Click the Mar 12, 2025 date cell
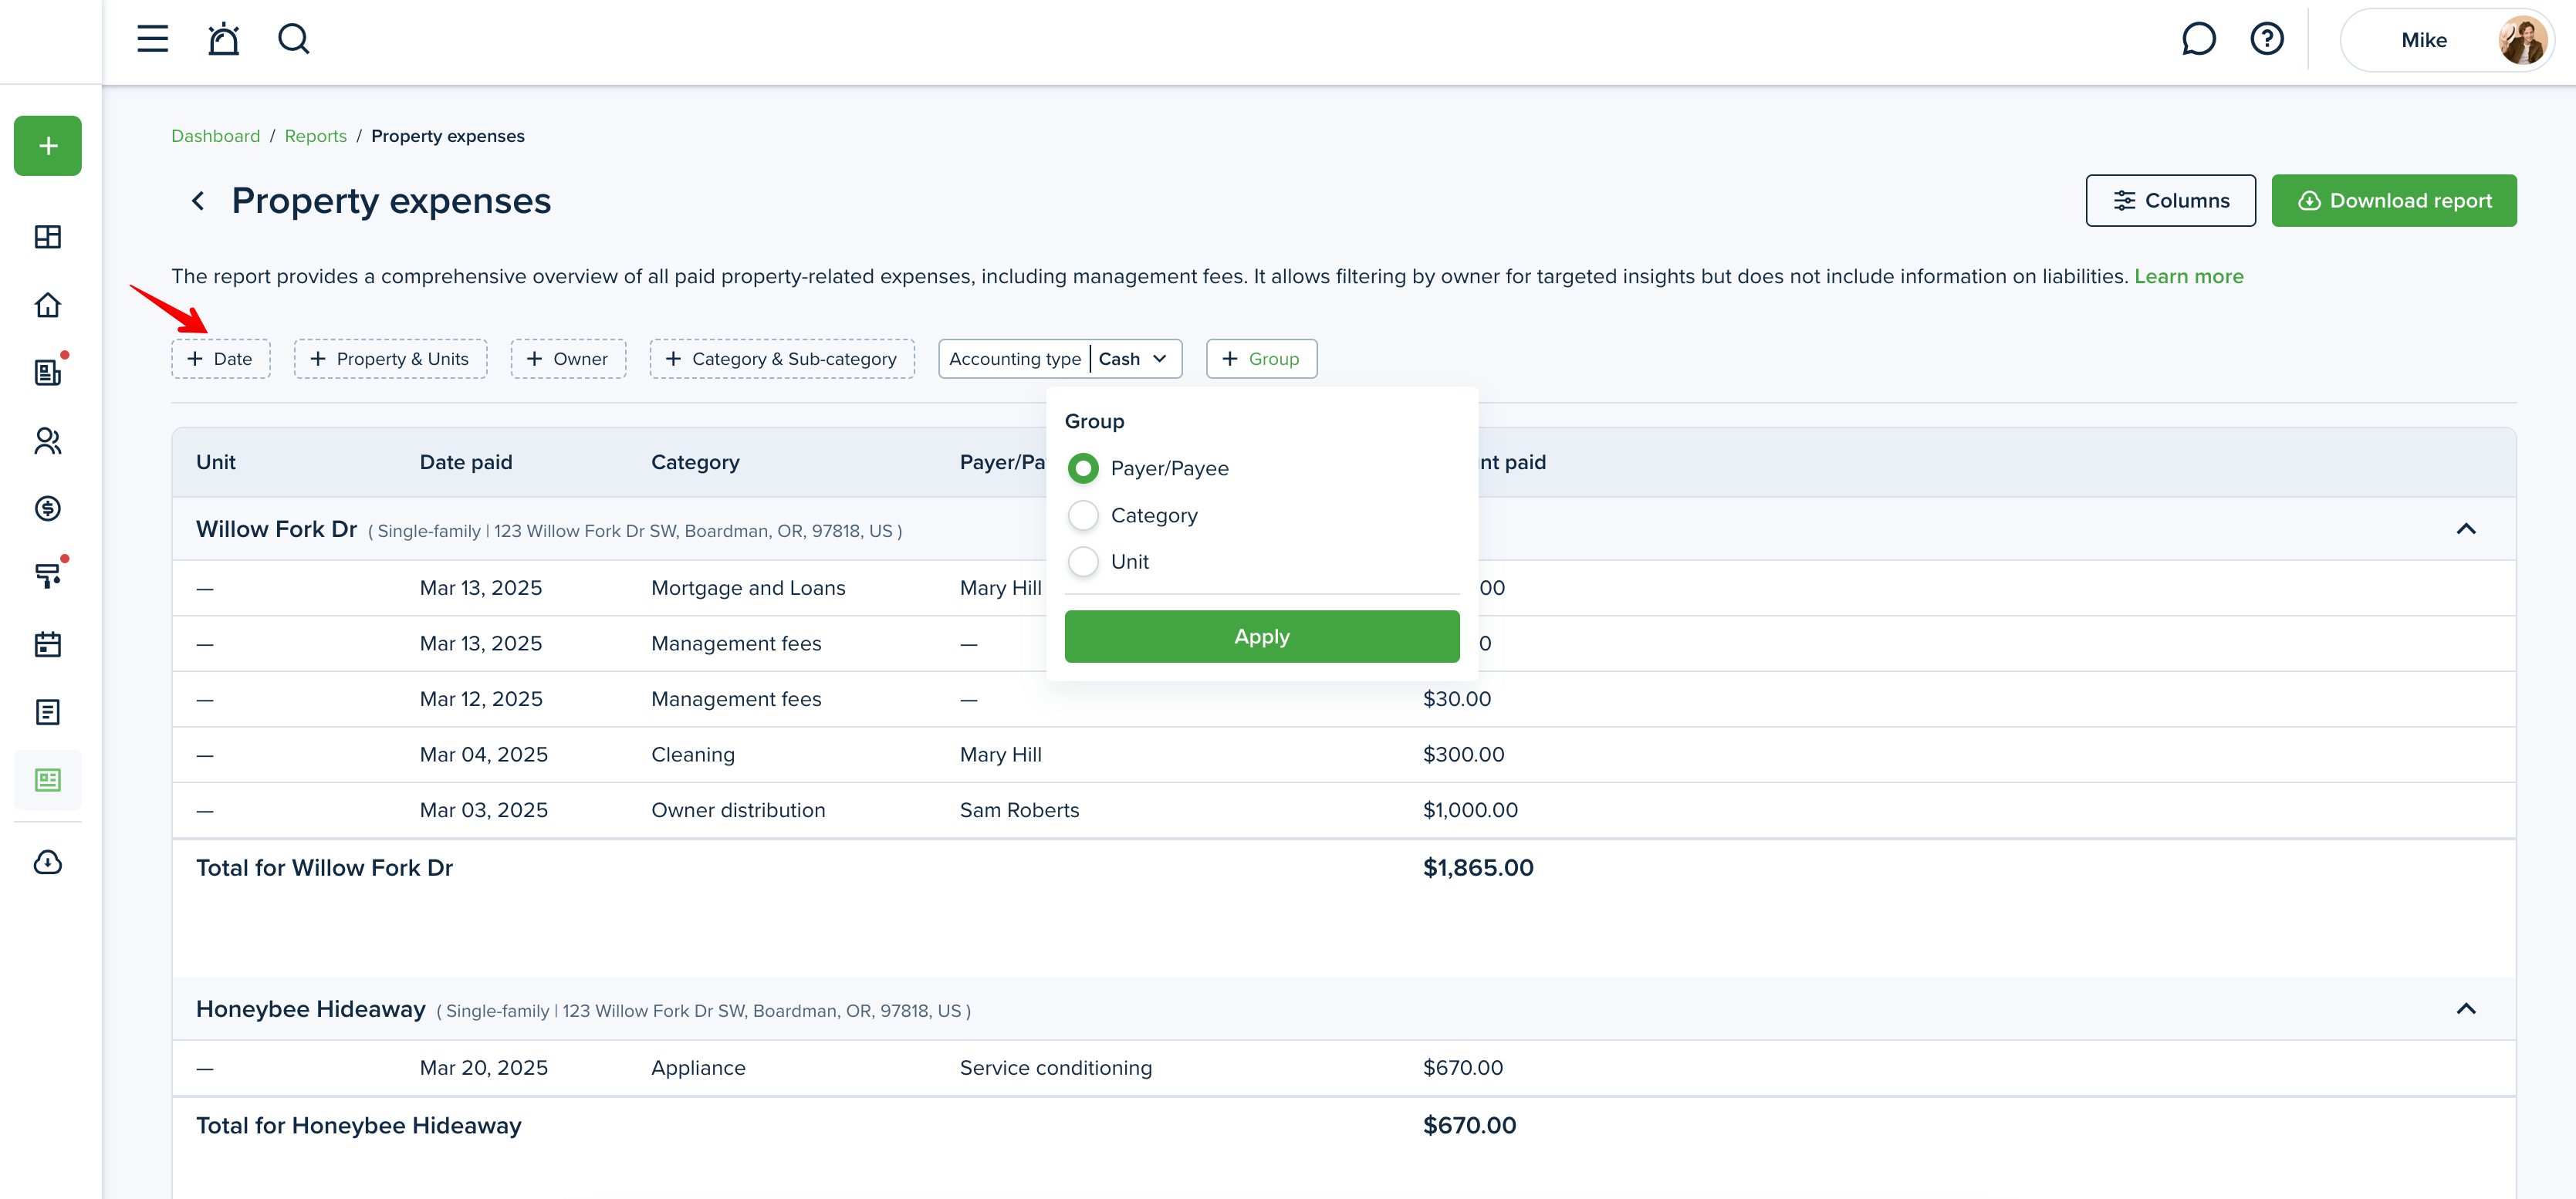Viewport: 2576px width, 1199px height. (x=481, y=699)
